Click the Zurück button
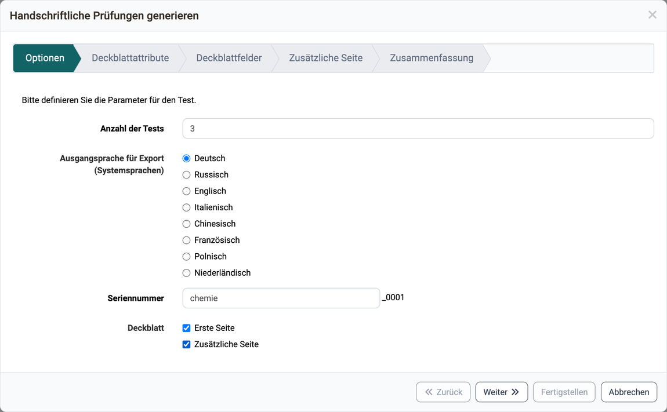The image size is (667, 412). coord(443,392)
